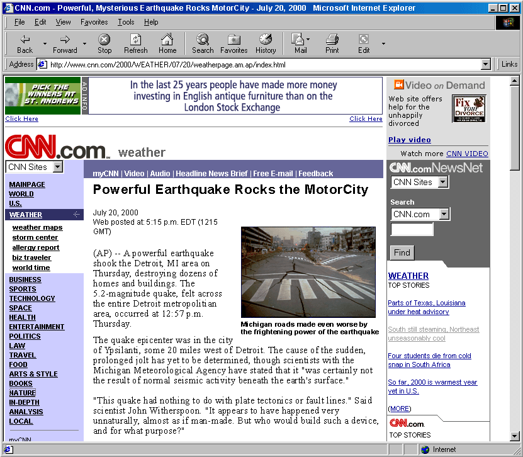
Task: Open the Forward history dropdown arrow
Action: point(84,43)
